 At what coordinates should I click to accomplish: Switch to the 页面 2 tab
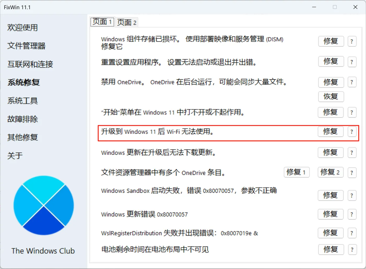(x=127, y=23)
